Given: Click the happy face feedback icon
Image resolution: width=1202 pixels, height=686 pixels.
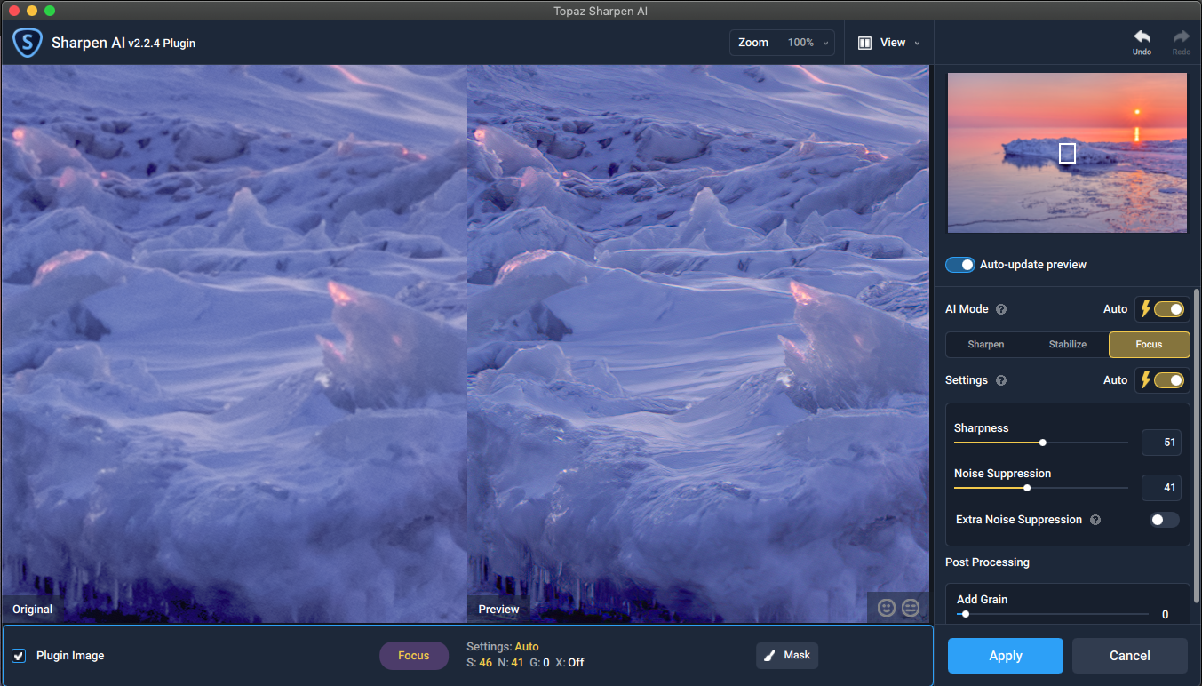Looking at the screenshot, I should click(x=886, y=608).
